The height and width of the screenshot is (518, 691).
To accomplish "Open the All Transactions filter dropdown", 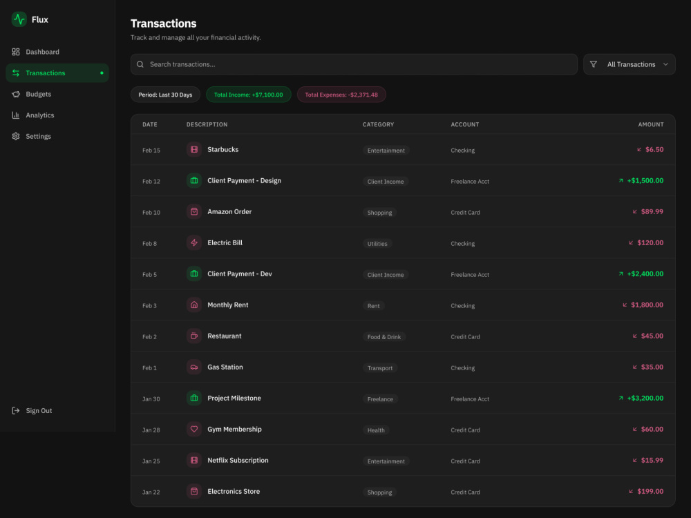I will (x=630, y=64).
